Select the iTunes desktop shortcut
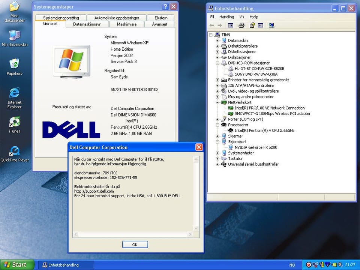The height and width of the screenshot is (270, 360). [15, 124]
